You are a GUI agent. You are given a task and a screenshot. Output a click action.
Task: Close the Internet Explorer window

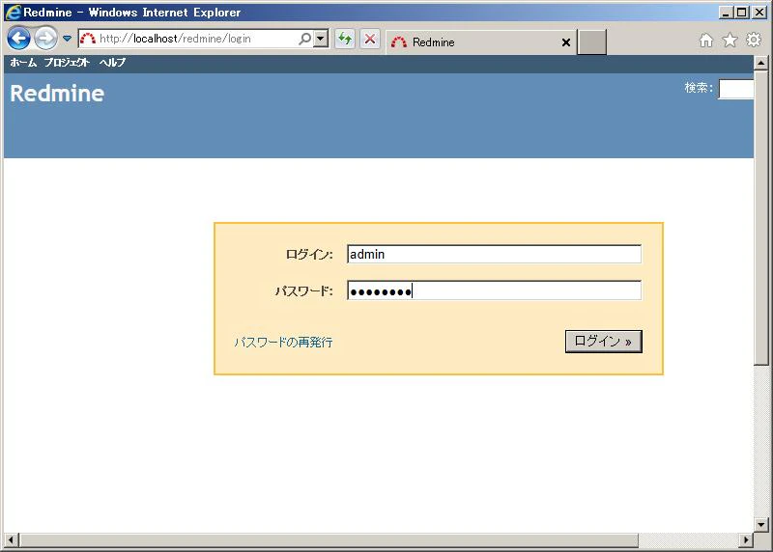[x=759, y=13]
